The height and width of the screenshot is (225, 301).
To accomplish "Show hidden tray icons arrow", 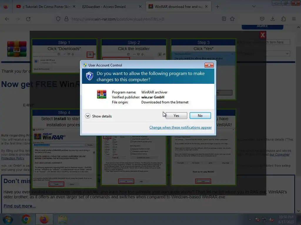I will [x=250, y=219].
